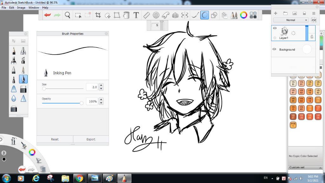Click the layer opacity 100 field
The width and height of the screenshot is (325, 183).
tap(314, 20)
